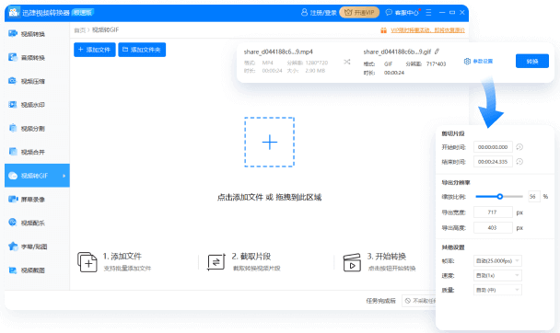The height and width of the screenshot is (333, 560).
Task: Click the reset icon beside 开始时间
Action: click(x=519, y=147)
